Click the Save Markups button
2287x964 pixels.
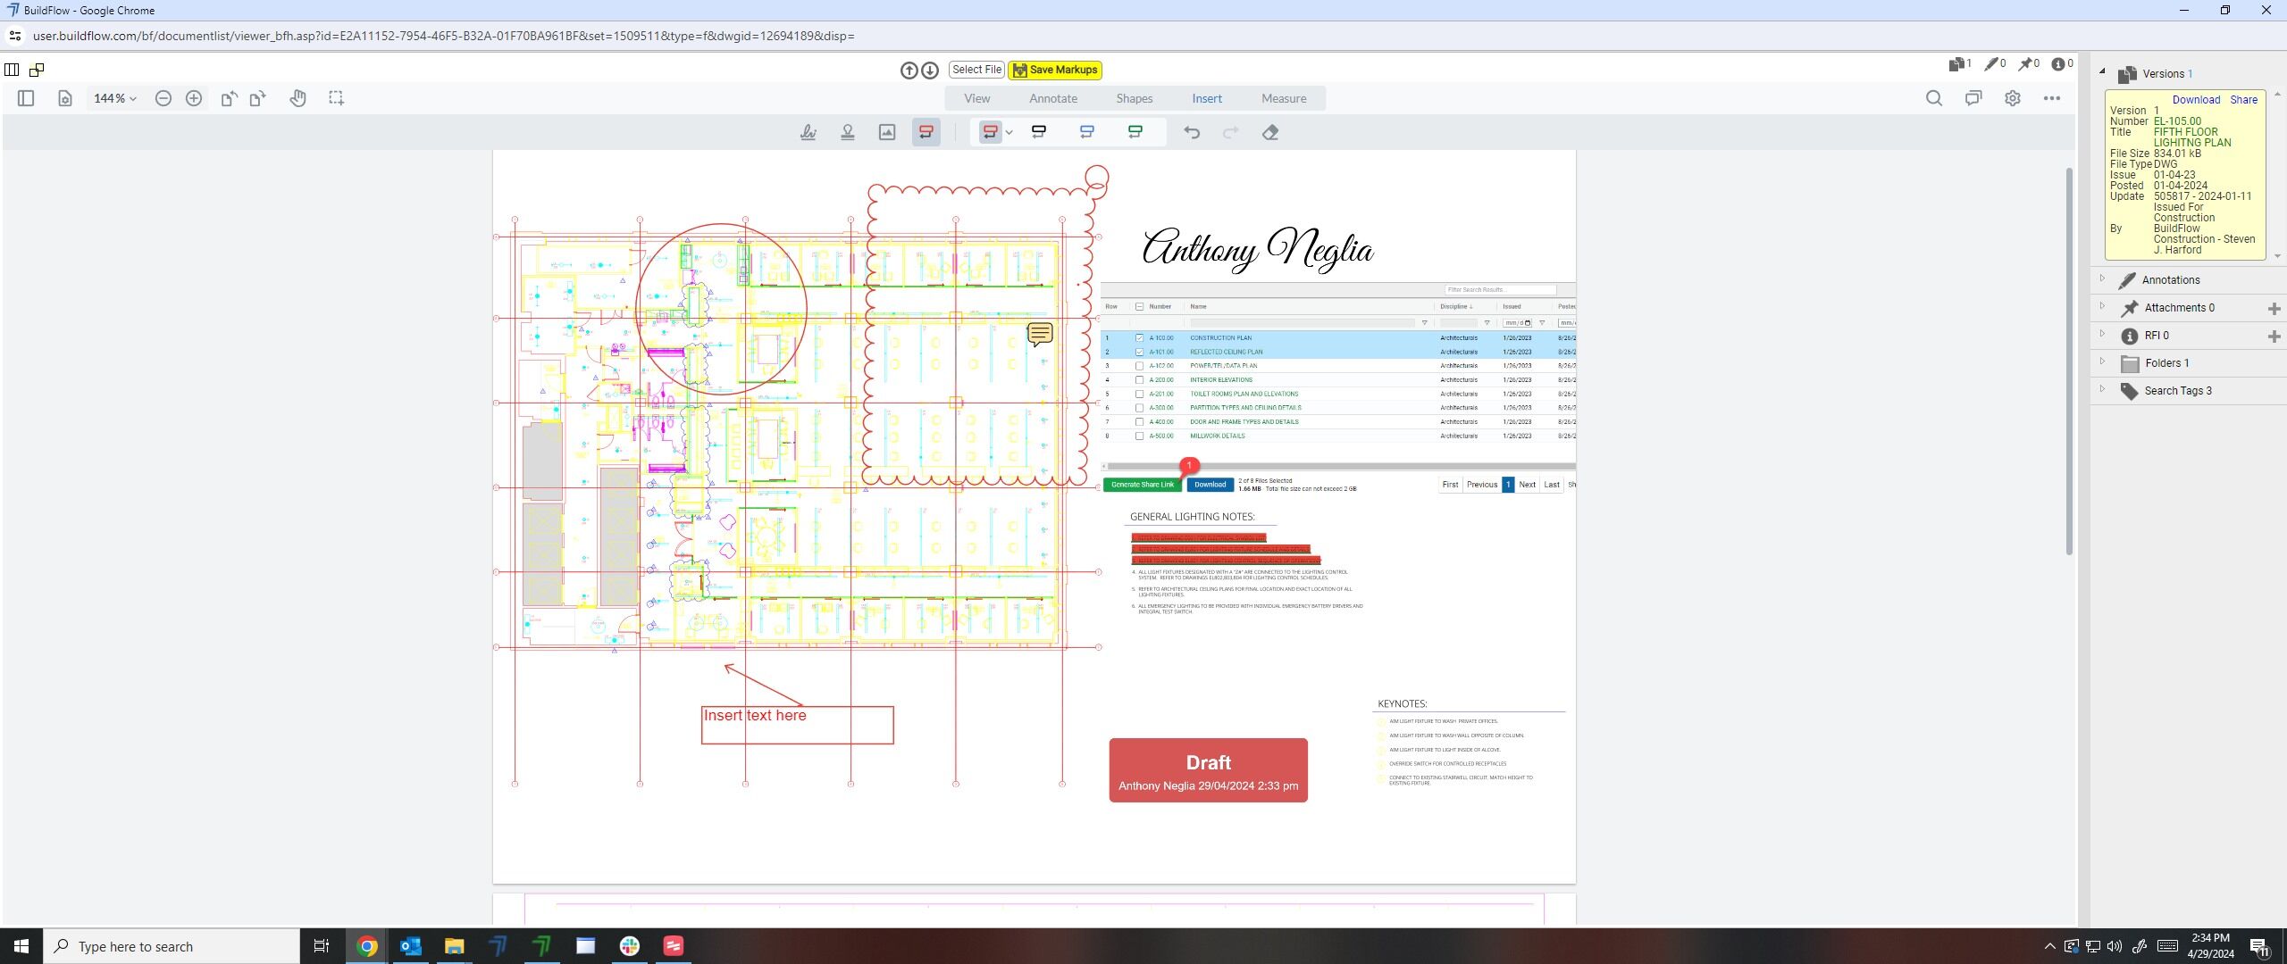click(1055, 70)
